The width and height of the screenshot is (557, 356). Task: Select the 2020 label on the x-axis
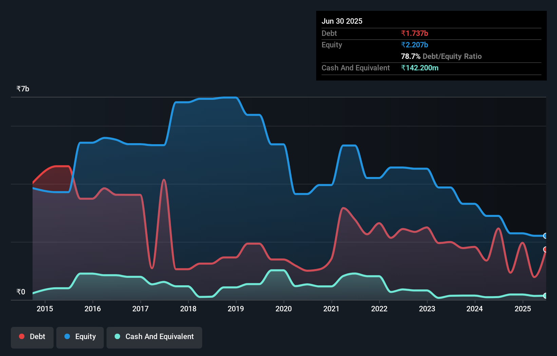pos(284,309)
